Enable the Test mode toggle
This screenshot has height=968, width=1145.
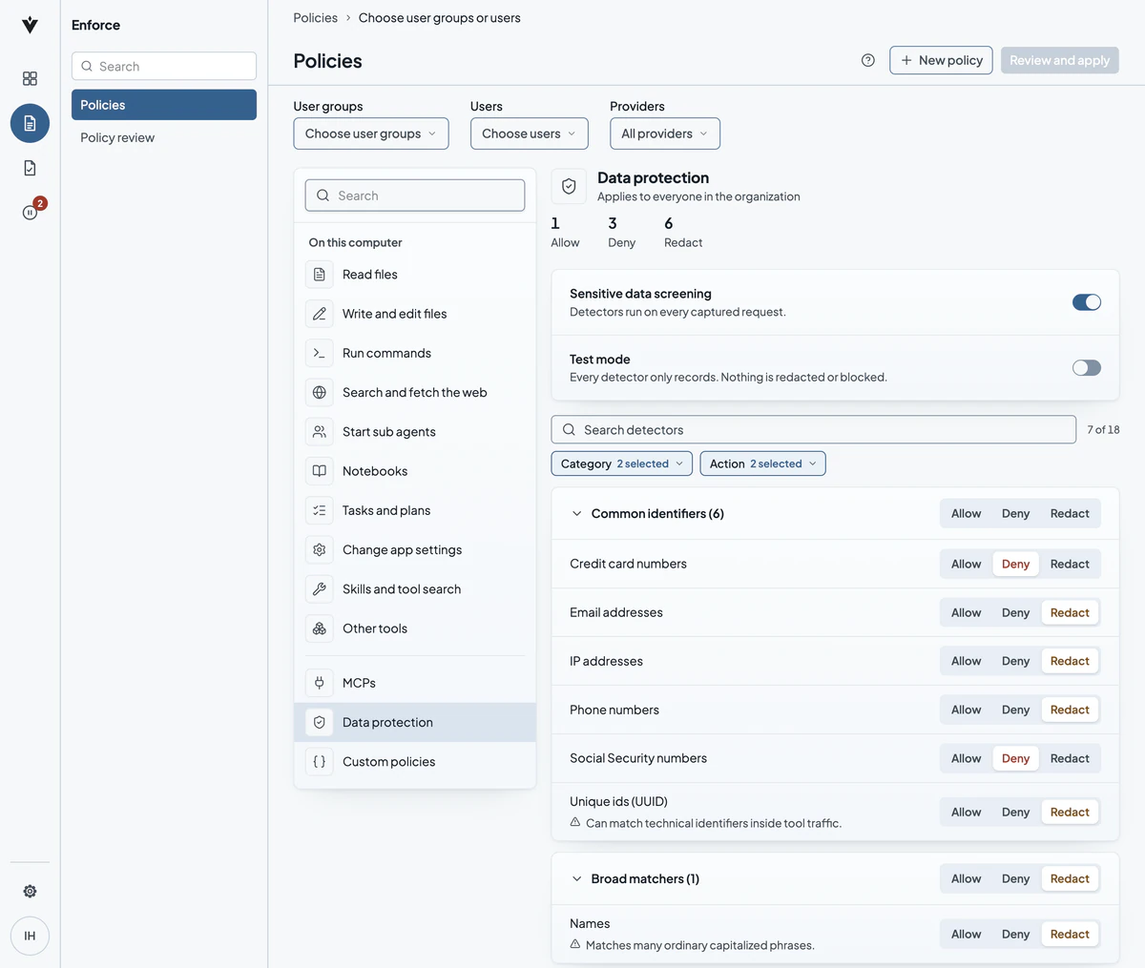pos(1087,367)
